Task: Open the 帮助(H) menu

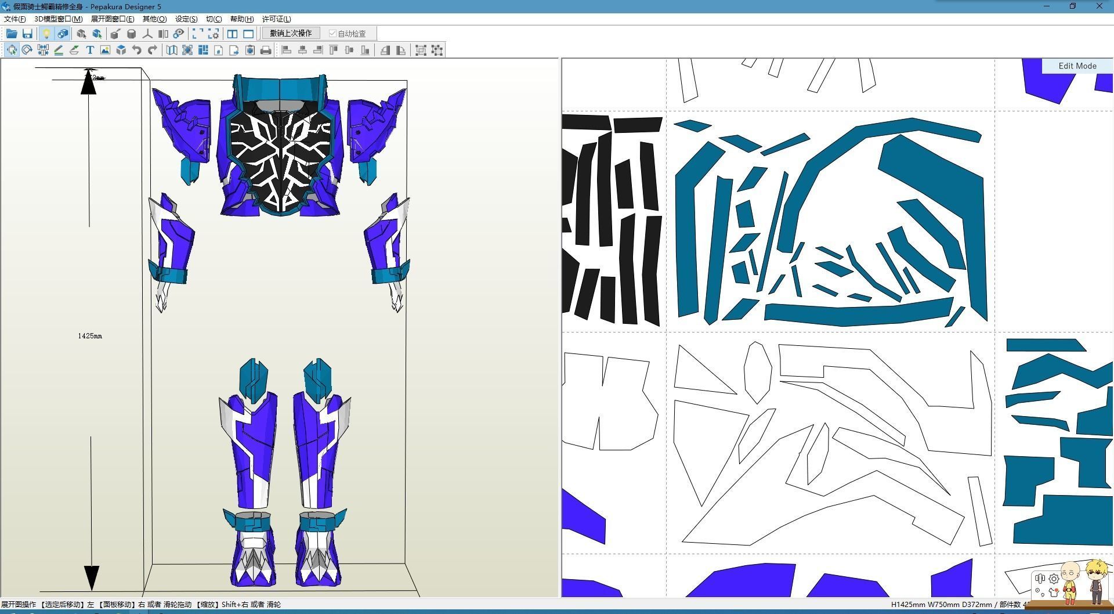Action: pyautogui.click(x=241, y=19)
